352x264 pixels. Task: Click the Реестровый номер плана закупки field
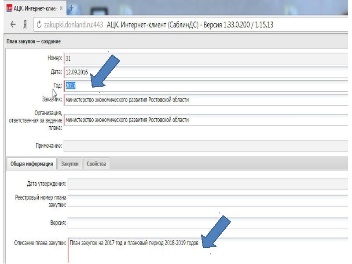click(208, 201)
